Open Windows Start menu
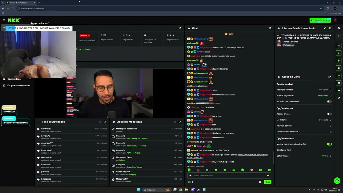343x193 pixels. point(139,190)
